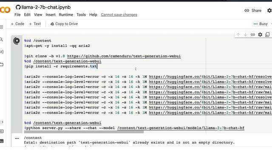Screen dimensions: 272x153
Task: Move cell up arrow
Action: pyautogui.click(x=238, y=34)
